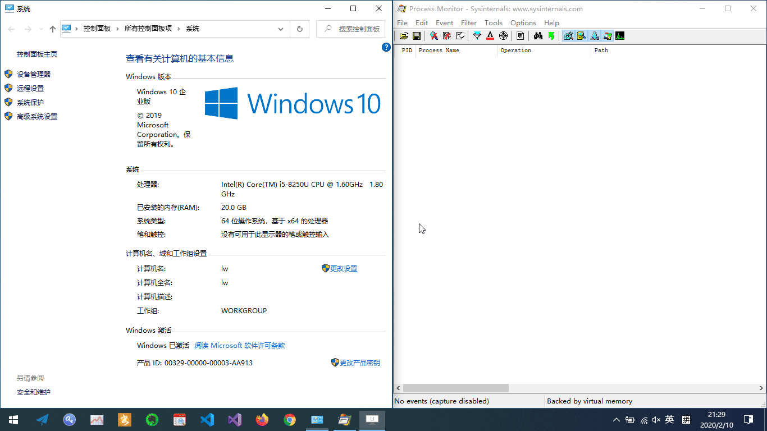Toggle Show File System Activity icon
This screenshot has height=431, width=767.
tap(581, 36)
